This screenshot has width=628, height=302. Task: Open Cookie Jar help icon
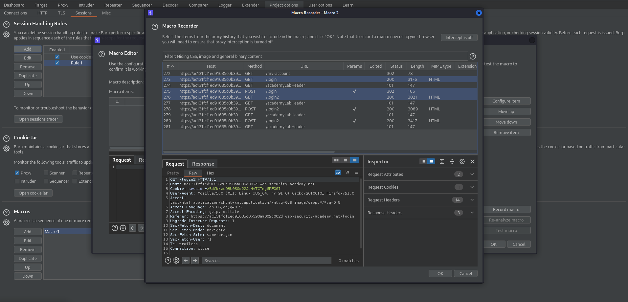point(6,138)
